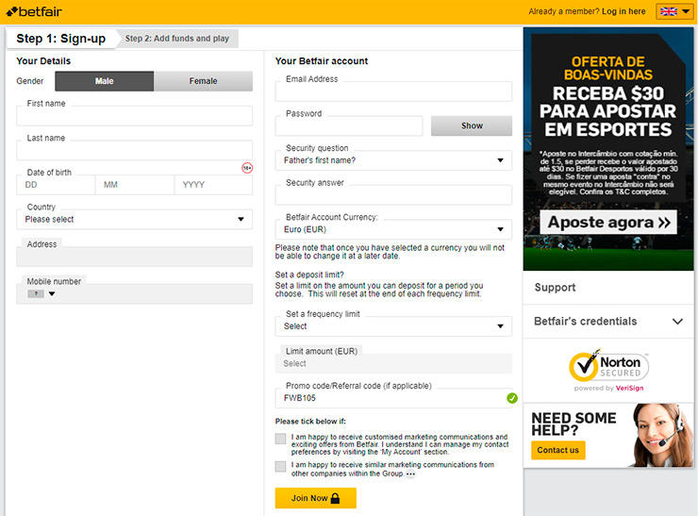Open the Security question dropdown
The width and height of the screenshot is (698, 516).
click(393, 160)
